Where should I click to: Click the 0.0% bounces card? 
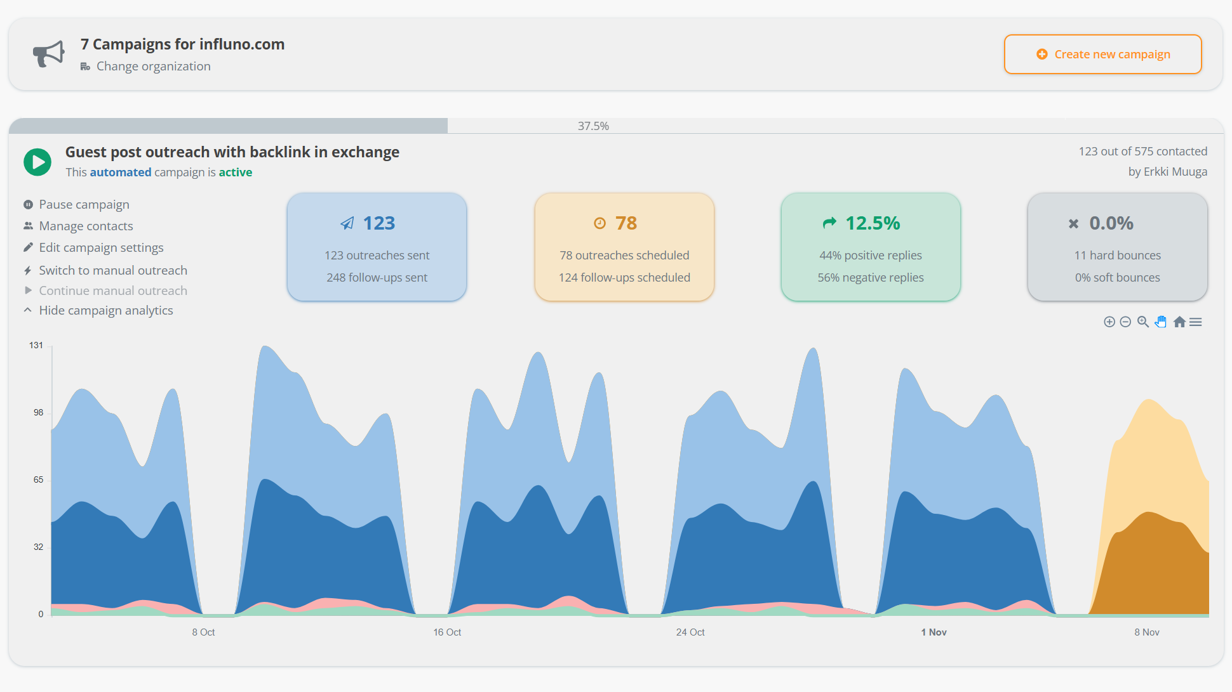click(x=1117, y=247)
